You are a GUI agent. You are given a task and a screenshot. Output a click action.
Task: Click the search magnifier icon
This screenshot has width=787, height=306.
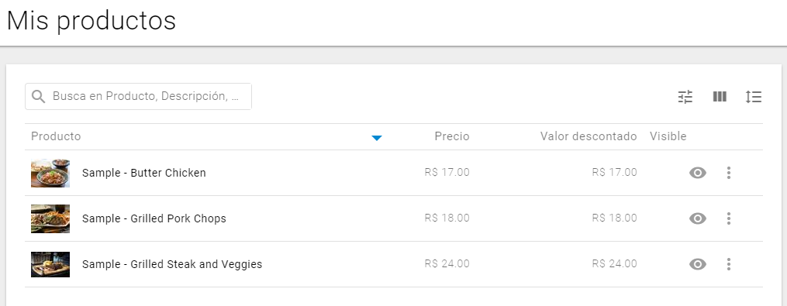point(39,96)
